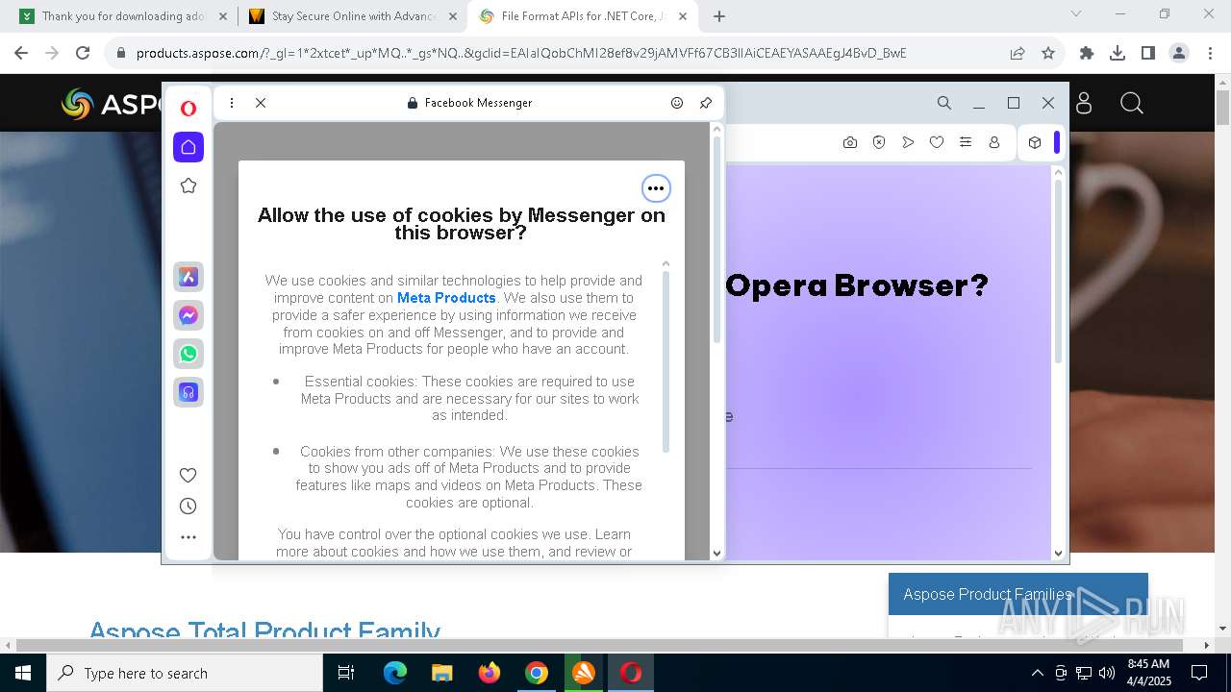1231x692 pixels.
Task: Open Opera profile account icon
Action: click(994, 142)
